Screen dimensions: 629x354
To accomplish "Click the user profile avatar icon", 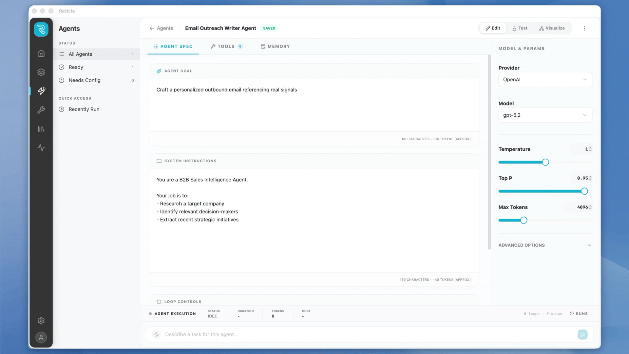I will (41, 338).
